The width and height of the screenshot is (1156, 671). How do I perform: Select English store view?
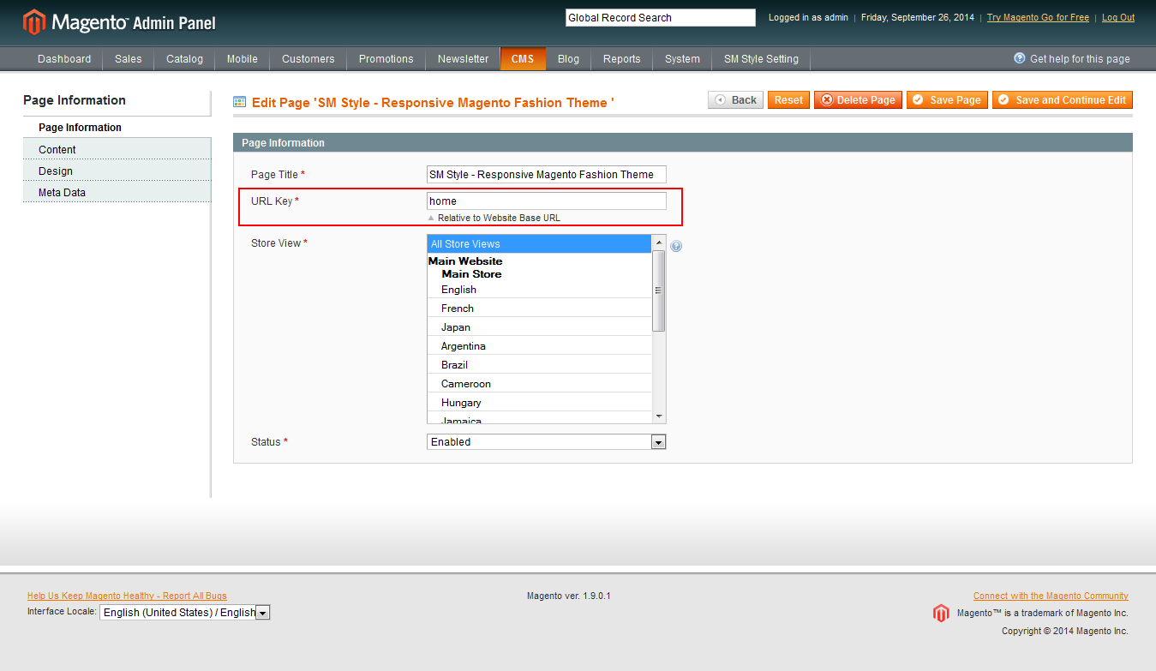(540, 290)
